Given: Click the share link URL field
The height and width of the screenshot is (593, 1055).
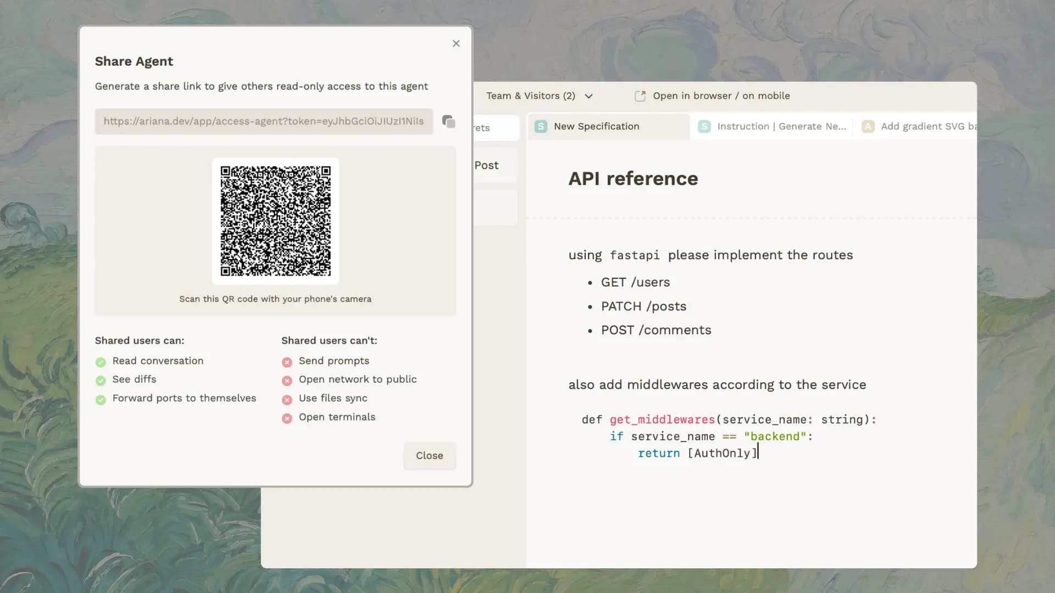Looking at the screenshot, I should coord(263,121).
